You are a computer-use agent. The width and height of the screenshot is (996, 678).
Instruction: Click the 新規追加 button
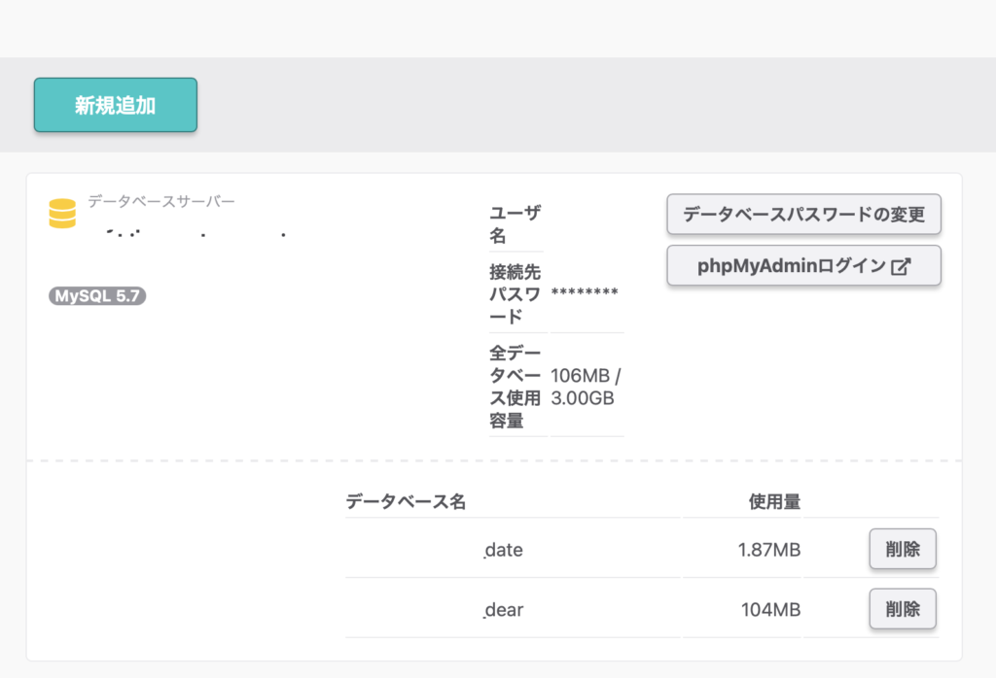[x=116, y=105]
